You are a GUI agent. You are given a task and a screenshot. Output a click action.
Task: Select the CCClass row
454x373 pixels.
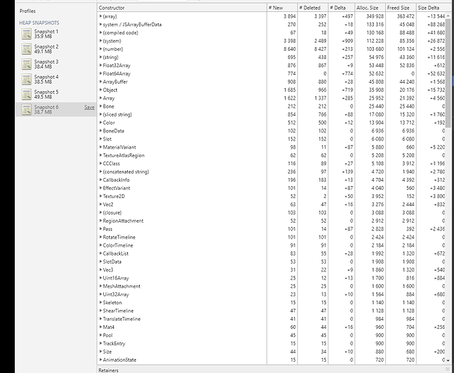click(x=272, y=164)
